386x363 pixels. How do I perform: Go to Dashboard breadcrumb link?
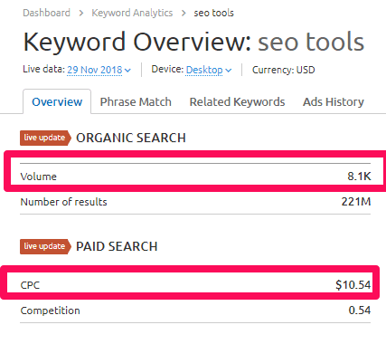pos(46,13)
